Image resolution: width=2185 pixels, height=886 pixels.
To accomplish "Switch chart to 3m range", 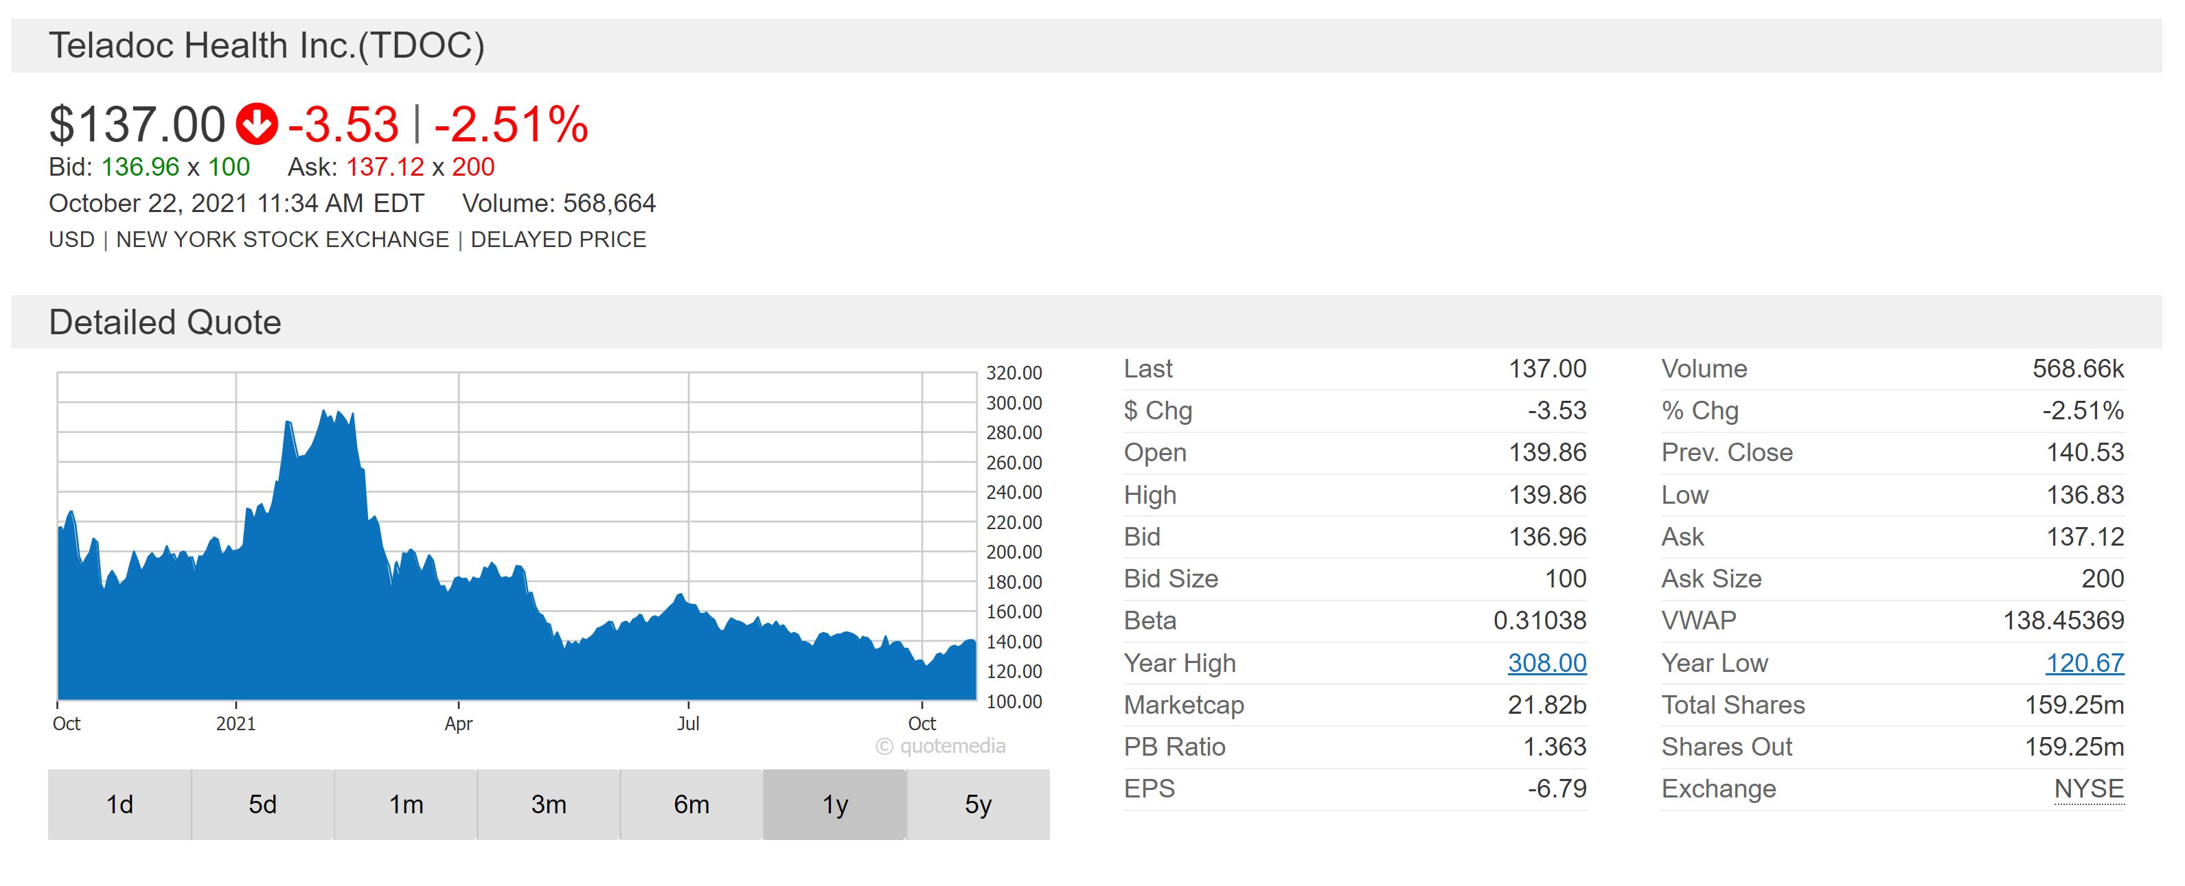I will 548,804.
